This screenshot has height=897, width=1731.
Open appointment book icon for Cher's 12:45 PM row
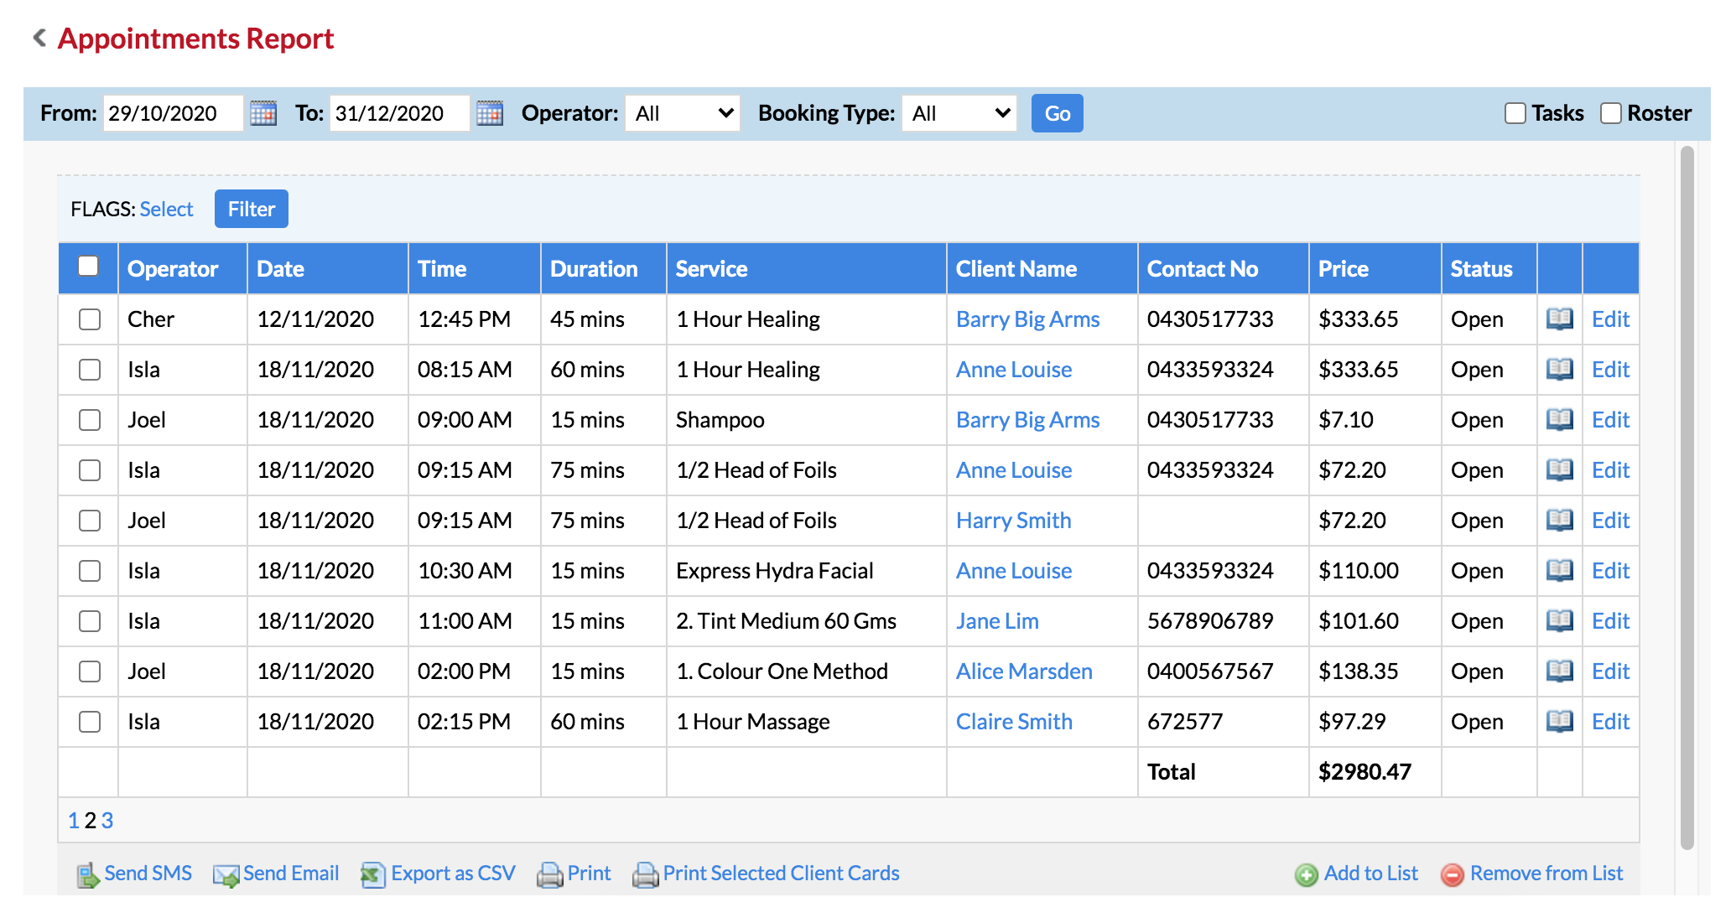click(1559, 319)
